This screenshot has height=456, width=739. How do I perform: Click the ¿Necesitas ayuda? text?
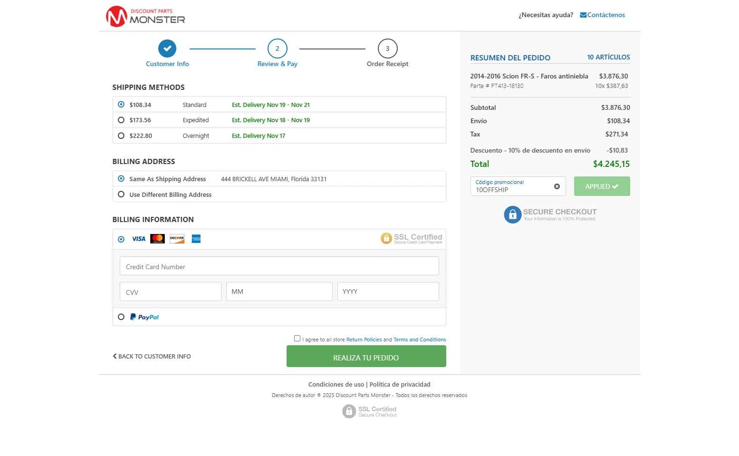(x=546, y=15)
